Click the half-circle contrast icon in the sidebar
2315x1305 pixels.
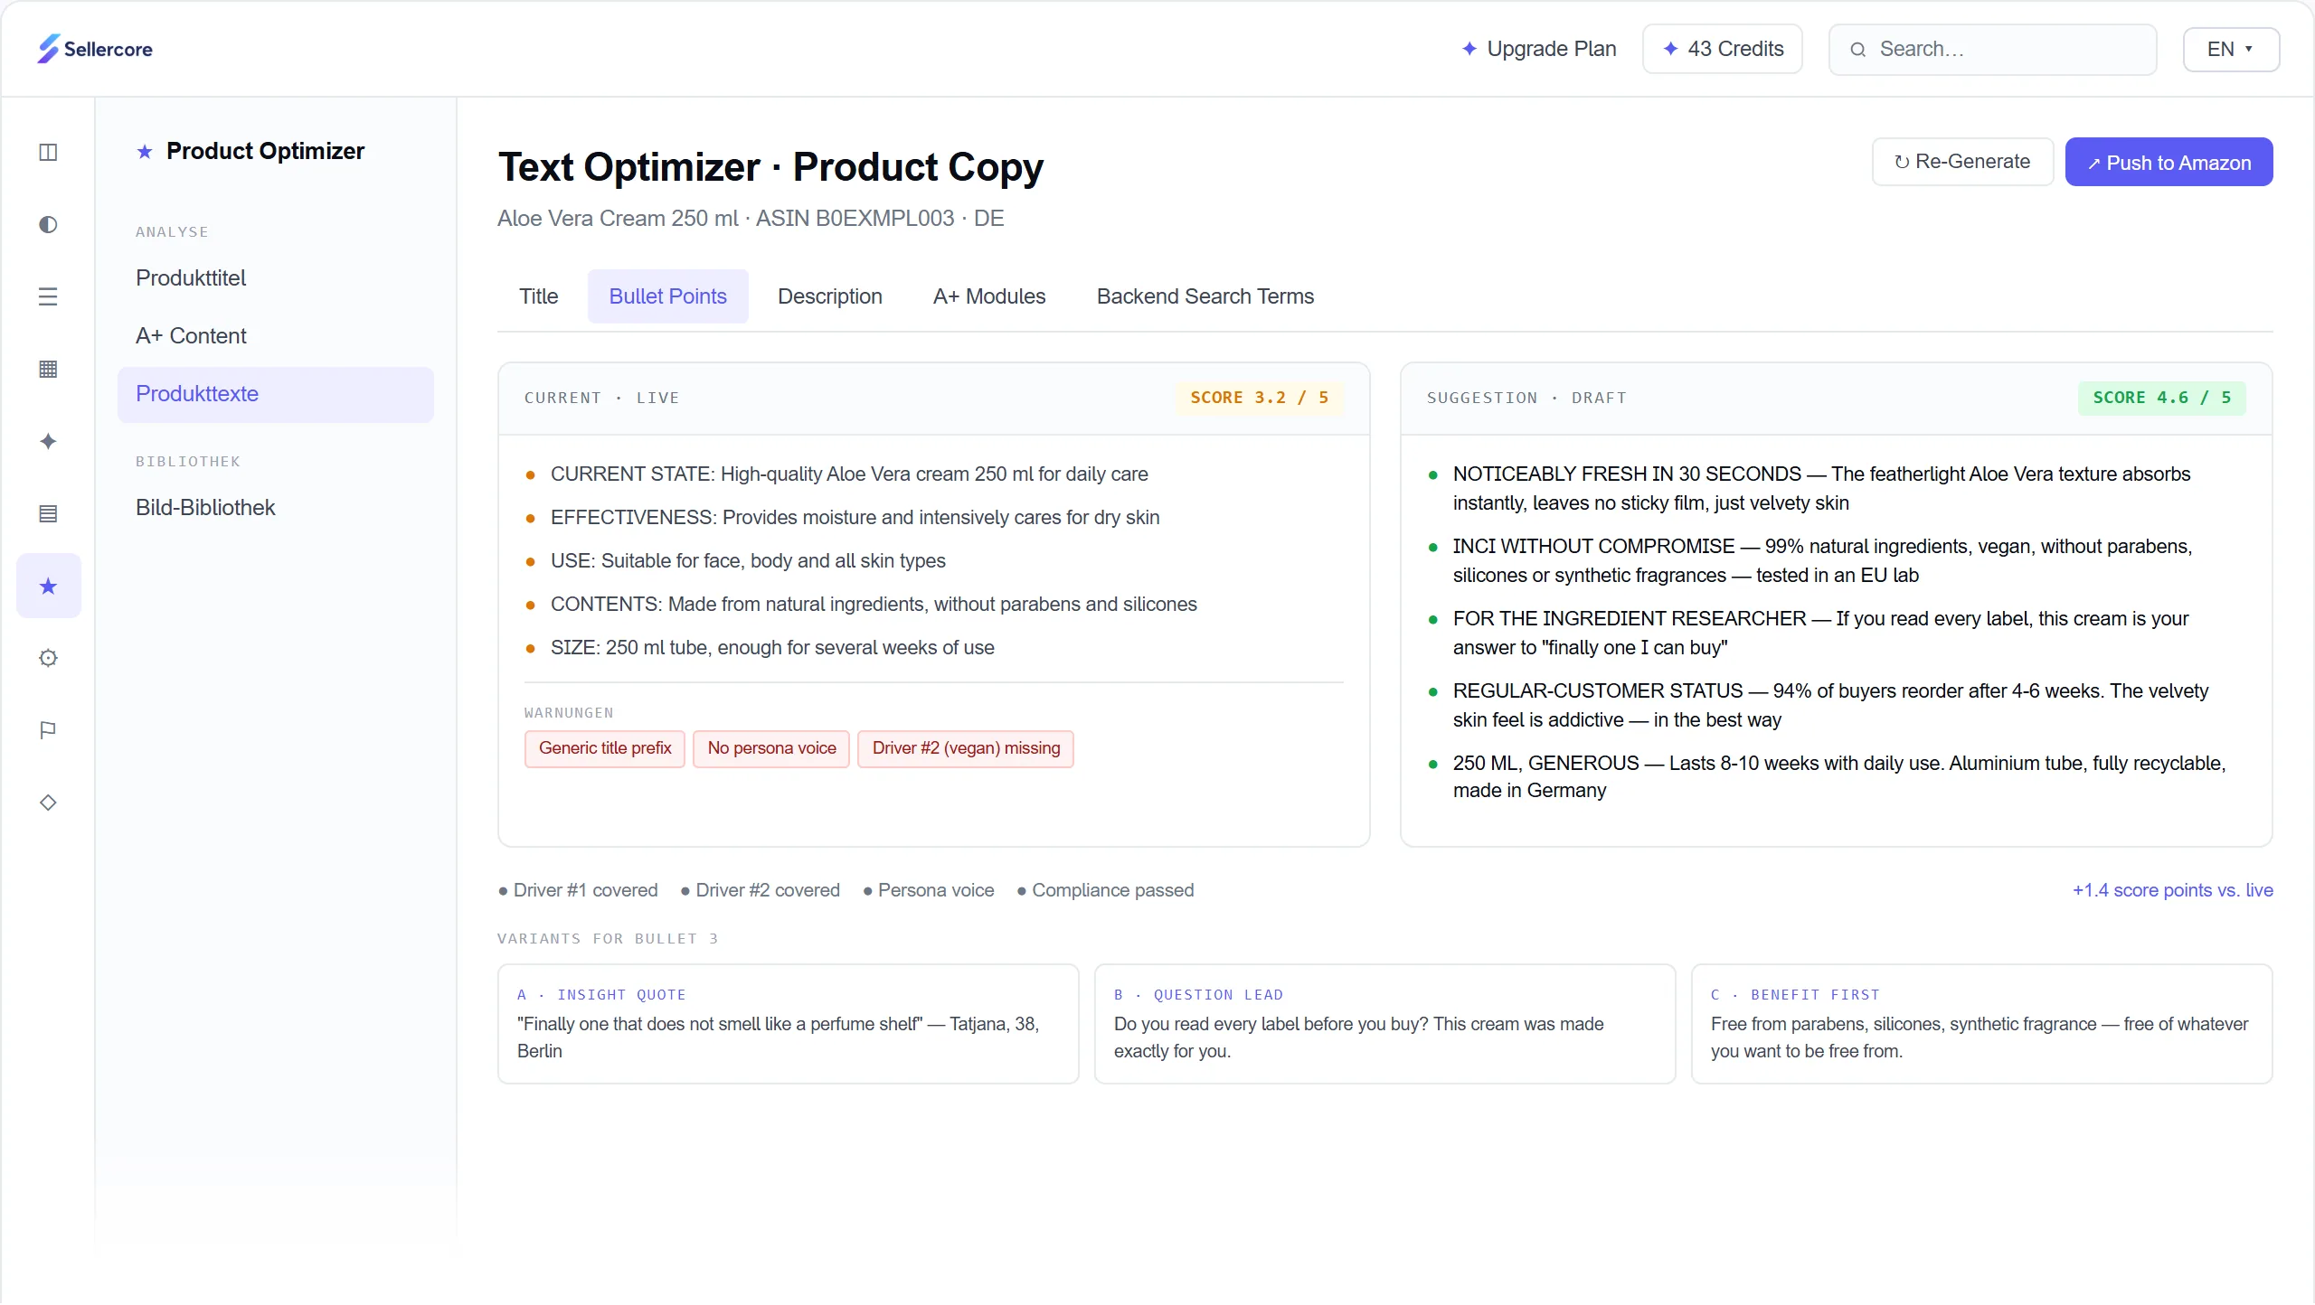click(48, 224)
